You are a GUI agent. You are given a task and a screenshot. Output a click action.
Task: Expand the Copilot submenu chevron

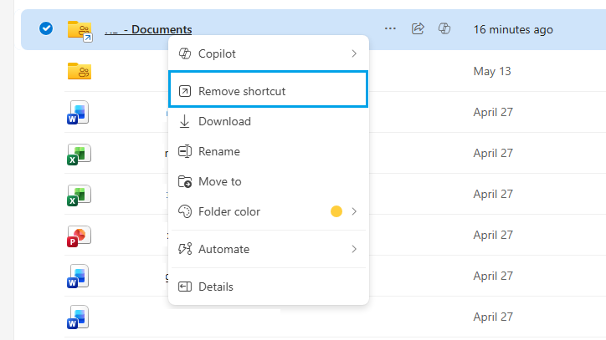354,53
